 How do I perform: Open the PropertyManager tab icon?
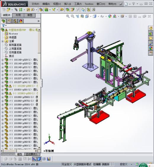9,21
